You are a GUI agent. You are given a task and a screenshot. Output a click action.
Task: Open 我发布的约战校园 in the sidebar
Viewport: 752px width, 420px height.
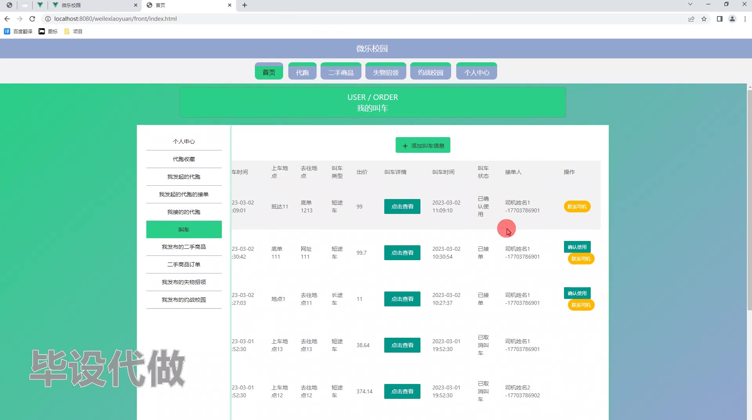184,300
